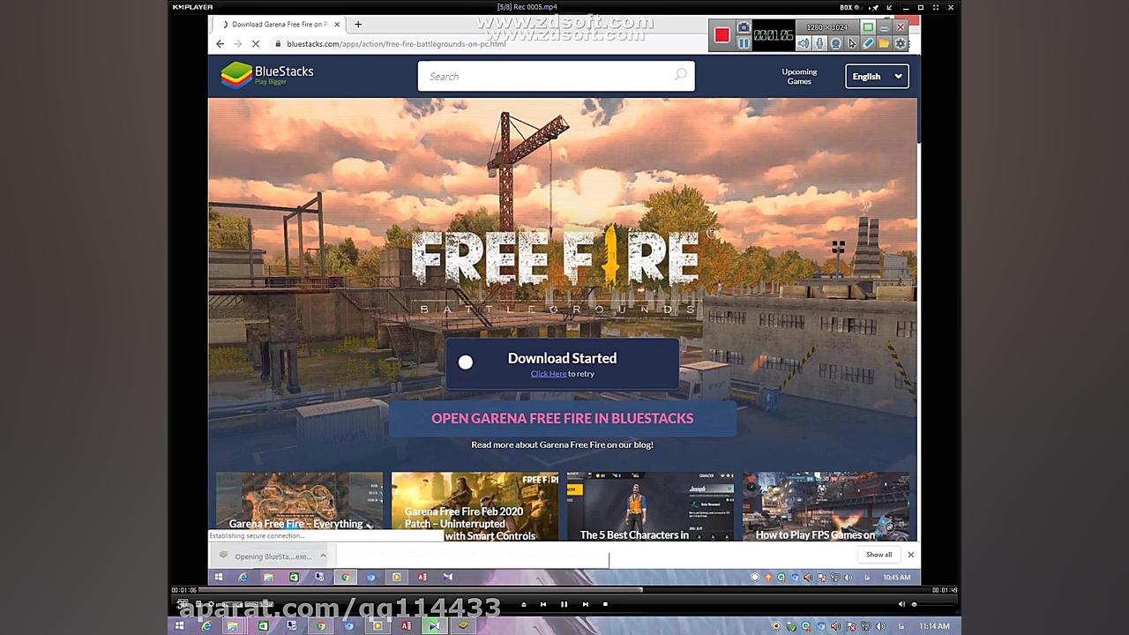The width and height of the screenshot is (1129, 635).
Task: Open the recorder's output folder icon
Action: pos(884,42)
